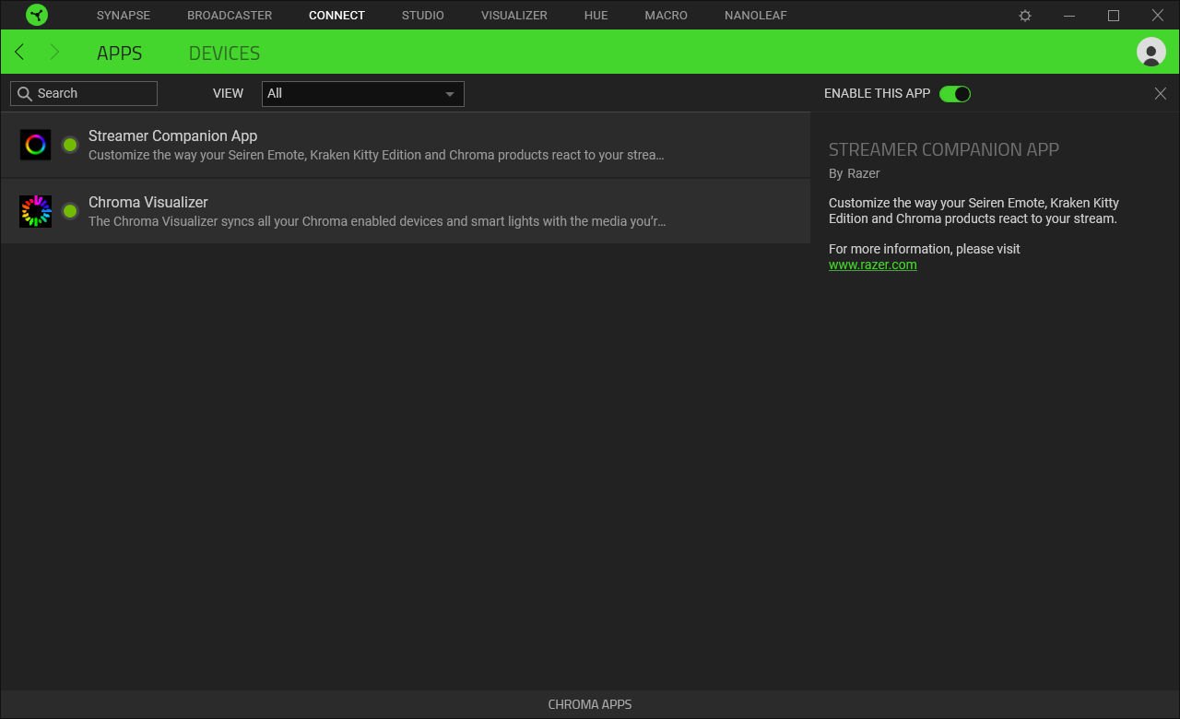This screenshot has width=1180, height=719.
Task: Maximize the Razer Synapse window
Action: click(1114, 16)
